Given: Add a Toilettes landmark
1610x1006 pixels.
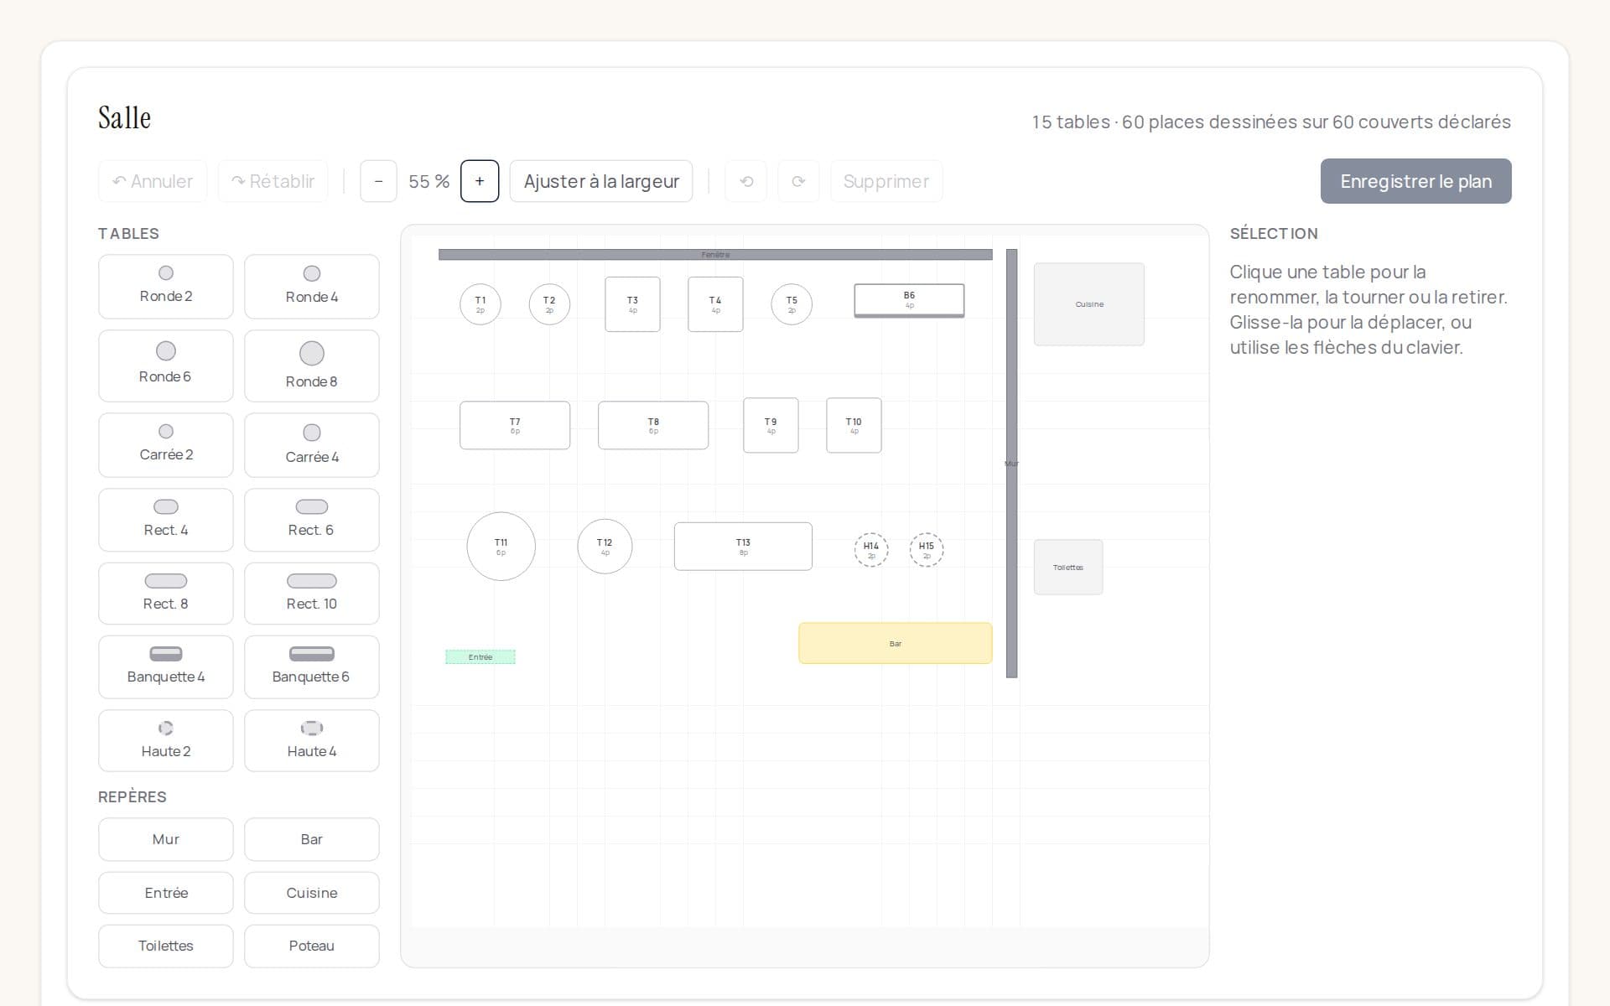Looking at the screenshot, I should (x=166, y=946).
